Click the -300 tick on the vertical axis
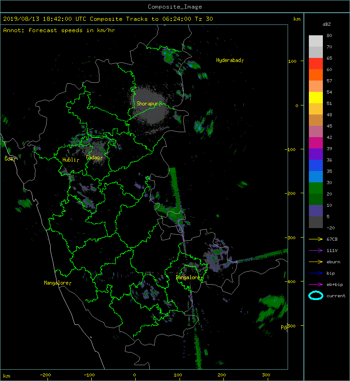This screenshot has width=350, height=381. click(290, 238)
